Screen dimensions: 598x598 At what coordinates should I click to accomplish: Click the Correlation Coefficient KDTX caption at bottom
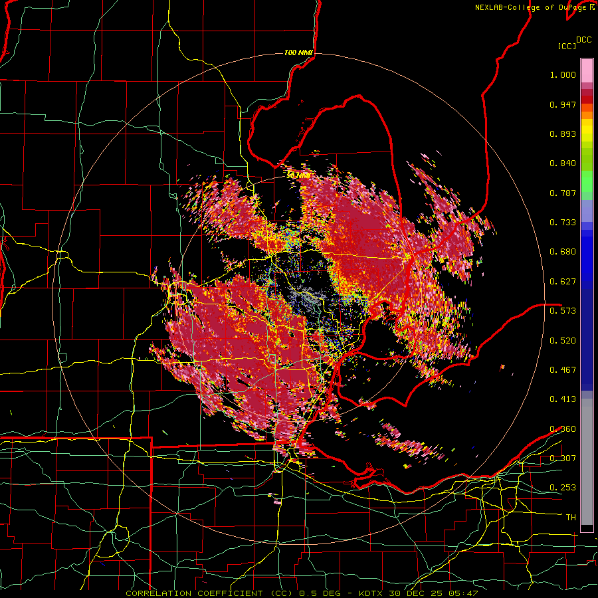[x=302, y=593]
